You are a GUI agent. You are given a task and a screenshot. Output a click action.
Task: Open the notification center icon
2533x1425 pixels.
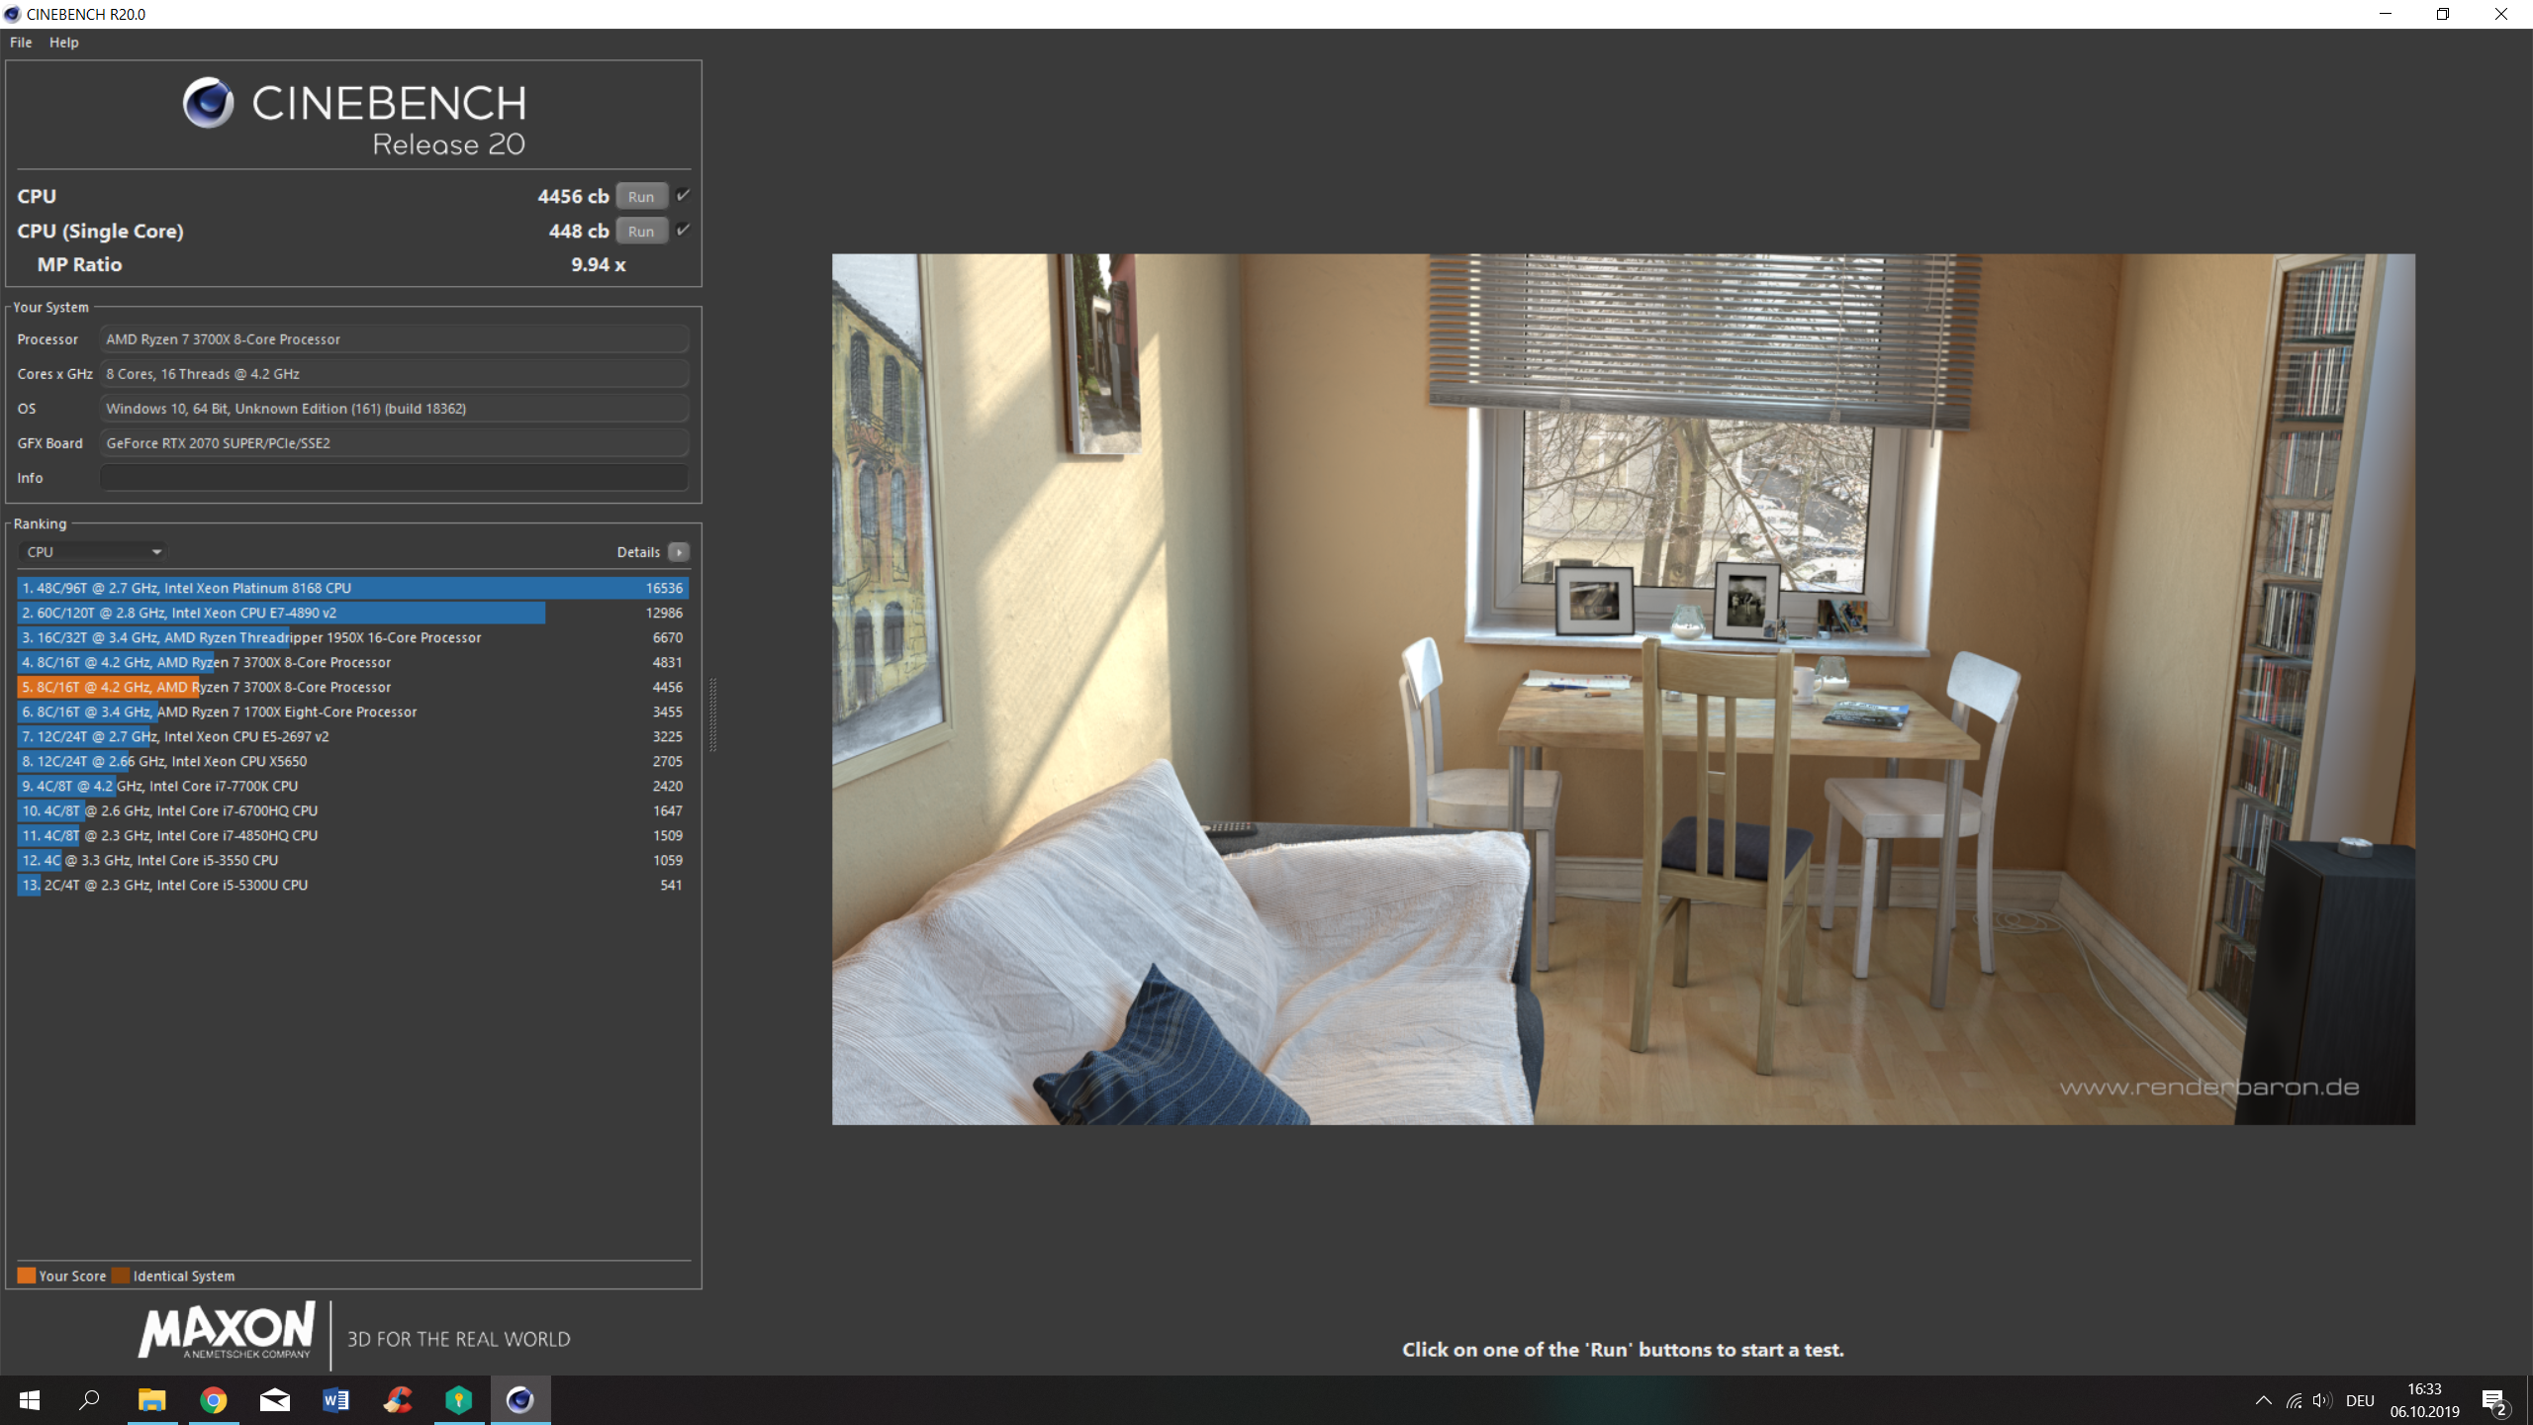[2493, 1400]
